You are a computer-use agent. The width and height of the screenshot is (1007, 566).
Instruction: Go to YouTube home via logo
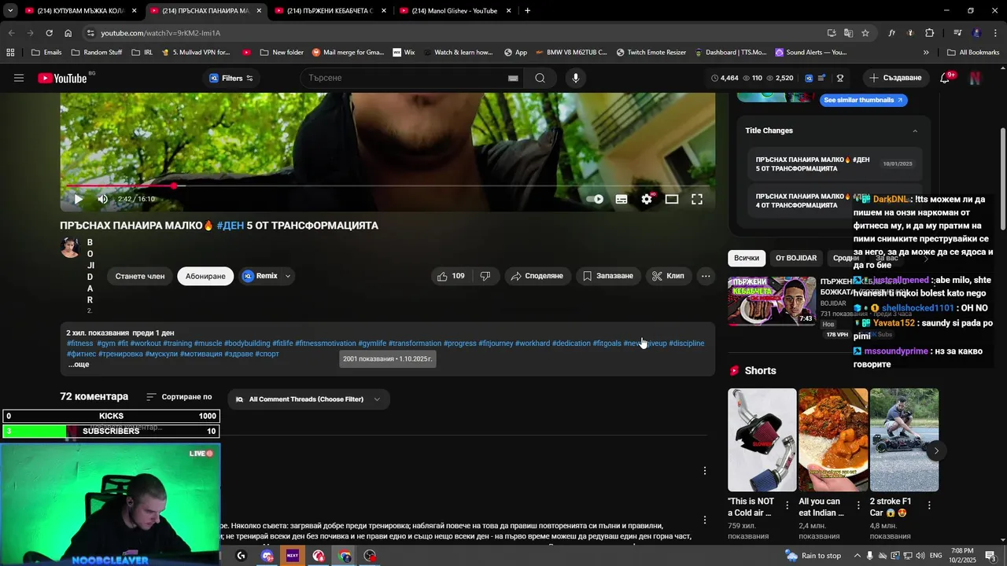coord(62,78)
